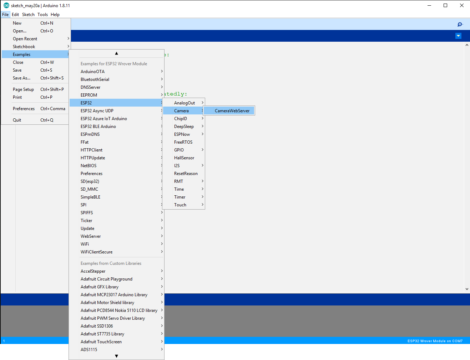Click editor scrollbar down arrow

pos(467,289)
